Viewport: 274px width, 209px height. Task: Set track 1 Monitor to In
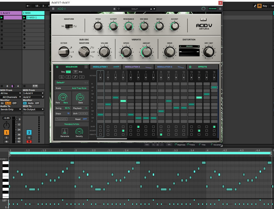click(x=2, y=103)
